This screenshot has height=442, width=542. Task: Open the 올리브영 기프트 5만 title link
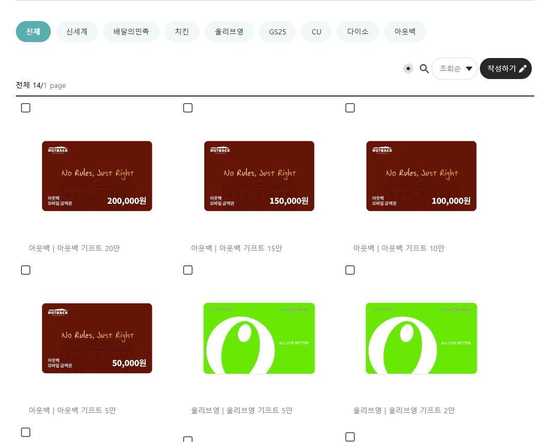click(242, 411)
